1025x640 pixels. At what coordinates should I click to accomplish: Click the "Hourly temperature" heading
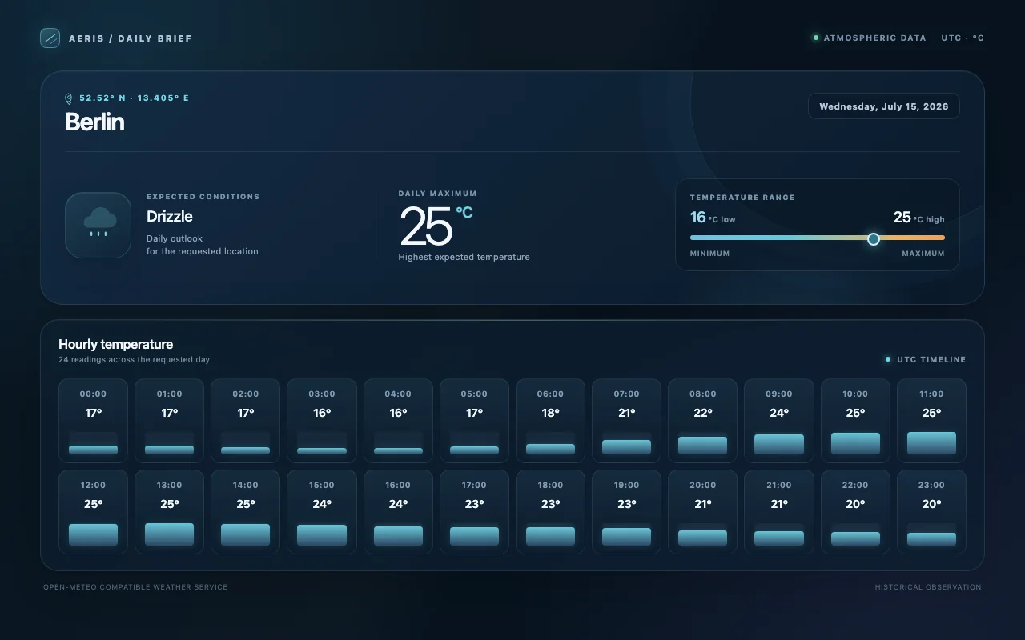pyautogui.click(x=115, y=344)
